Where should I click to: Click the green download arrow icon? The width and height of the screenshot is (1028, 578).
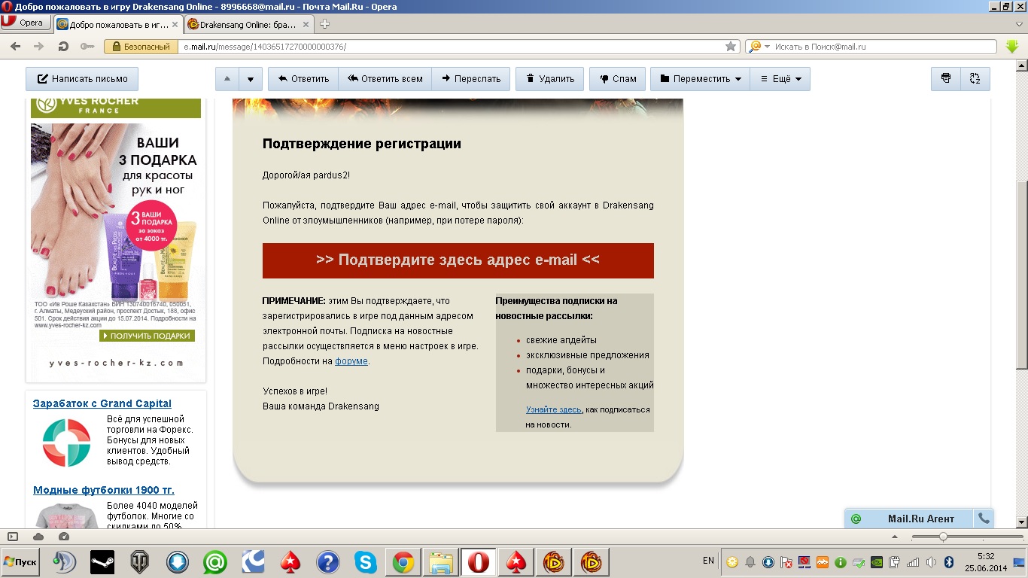point(1012,47)
